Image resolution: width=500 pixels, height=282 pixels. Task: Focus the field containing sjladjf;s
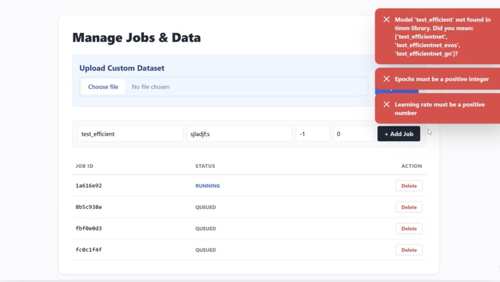click(239, 134)
